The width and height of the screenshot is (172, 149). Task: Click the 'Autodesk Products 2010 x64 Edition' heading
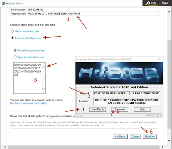click(x=119, y=87)
